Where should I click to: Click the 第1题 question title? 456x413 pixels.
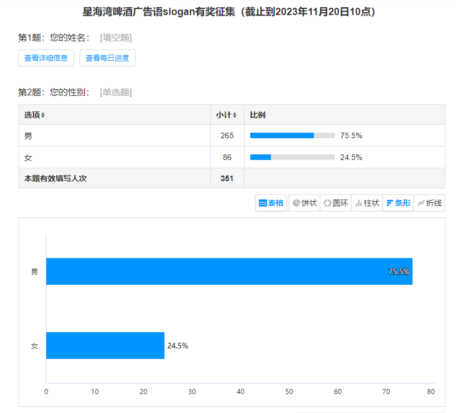pos(54,37)
